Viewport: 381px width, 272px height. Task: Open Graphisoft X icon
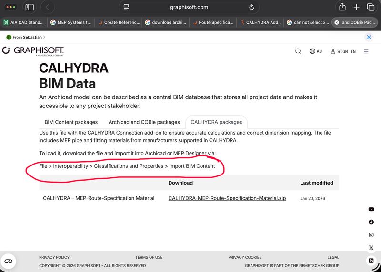click(x=371, y=248)
